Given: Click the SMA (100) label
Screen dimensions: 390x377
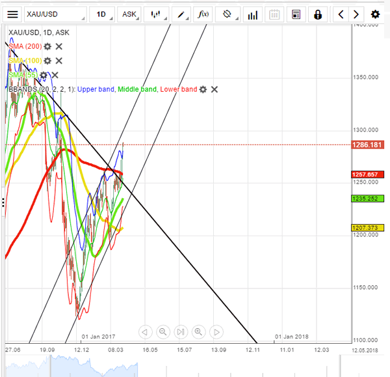Looking at the screenshot, I should [25, 61].
